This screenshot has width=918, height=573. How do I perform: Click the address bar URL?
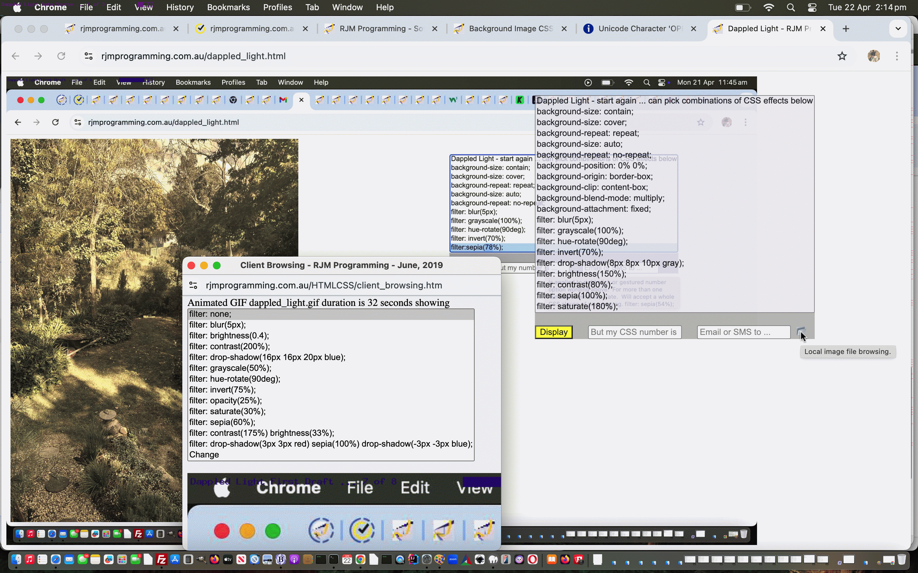pyautogui.click(x=193, y=56)
